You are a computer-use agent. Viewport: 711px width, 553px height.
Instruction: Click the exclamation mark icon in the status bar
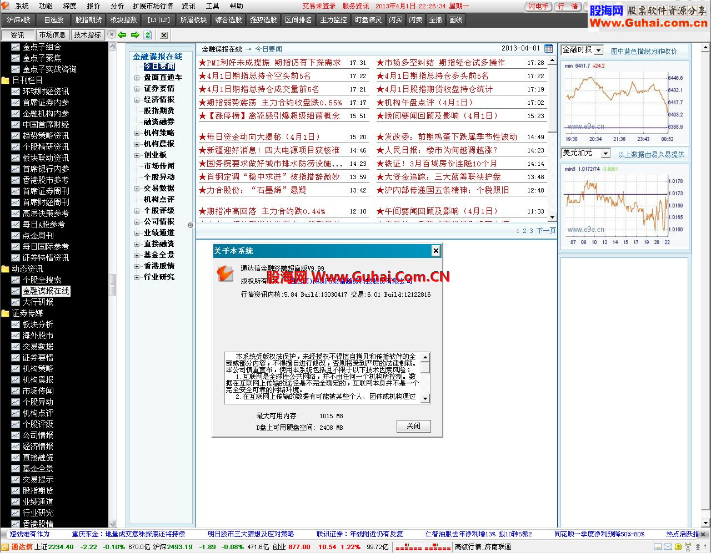(705, 547)
